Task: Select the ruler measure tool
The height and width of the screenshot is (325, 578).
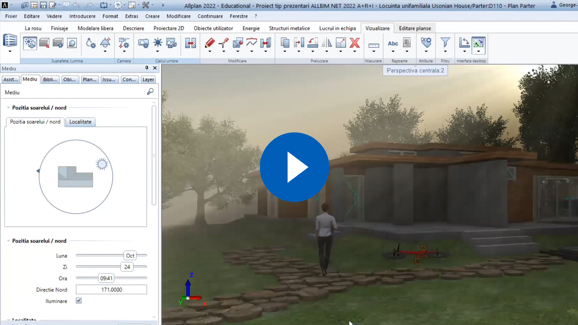Action: [374, 45]
